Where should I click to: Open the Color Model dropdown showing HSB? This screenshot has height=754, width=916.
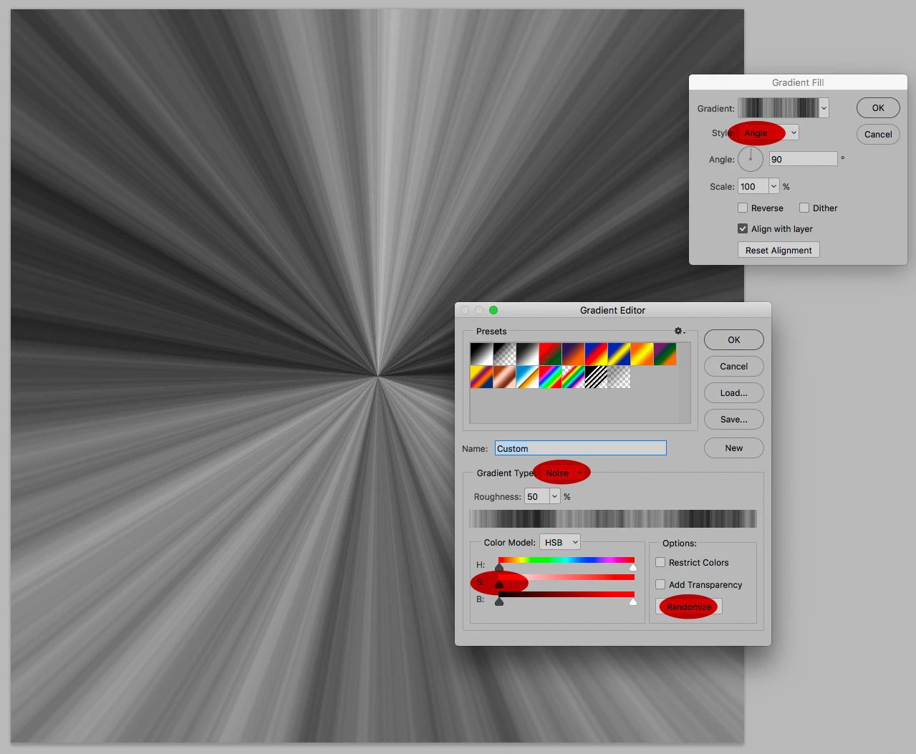[559, 542]
